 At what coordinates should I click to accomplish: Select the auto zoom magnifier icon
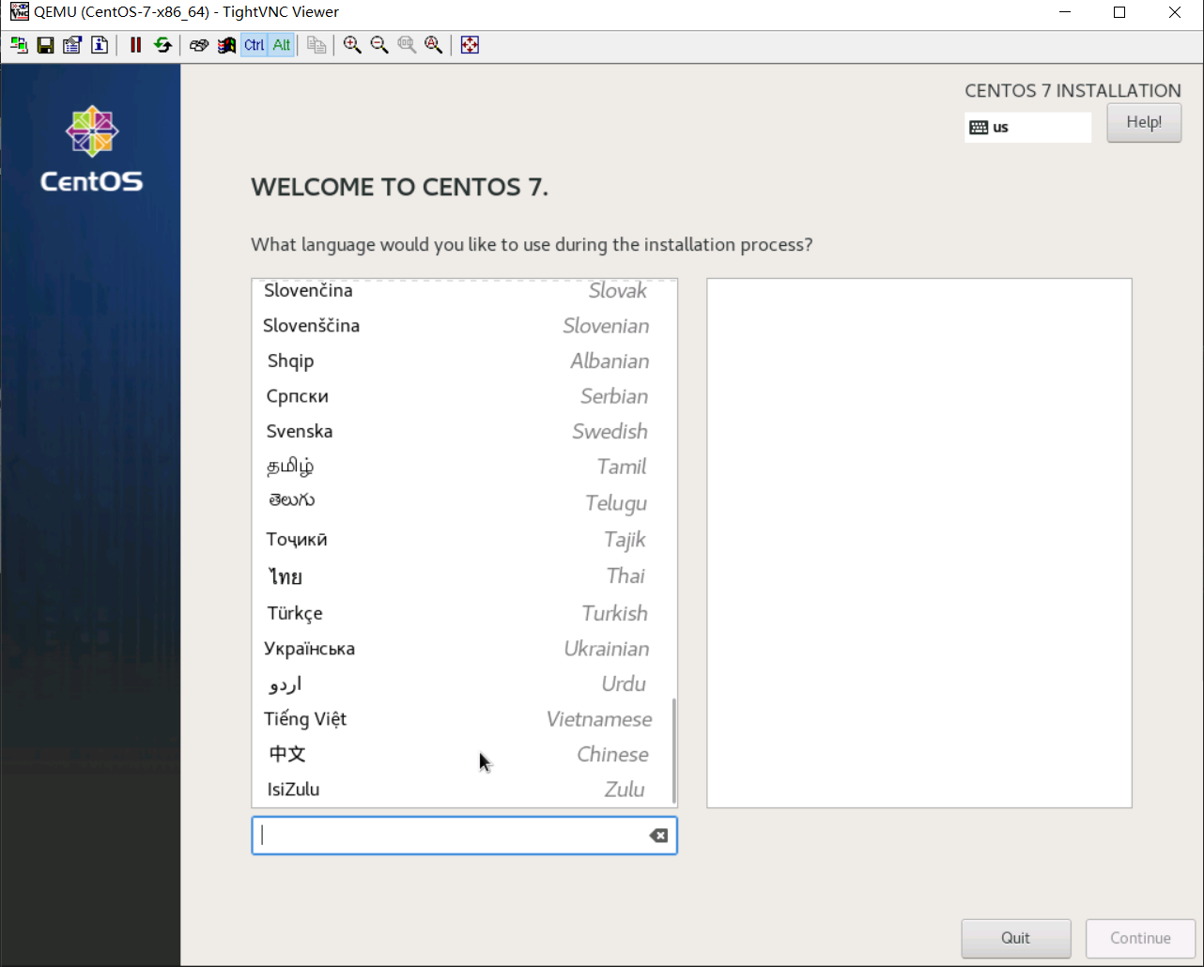coord(434,45)
